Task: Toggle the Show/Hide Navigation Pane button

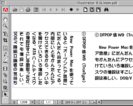Action: point(36,10)
